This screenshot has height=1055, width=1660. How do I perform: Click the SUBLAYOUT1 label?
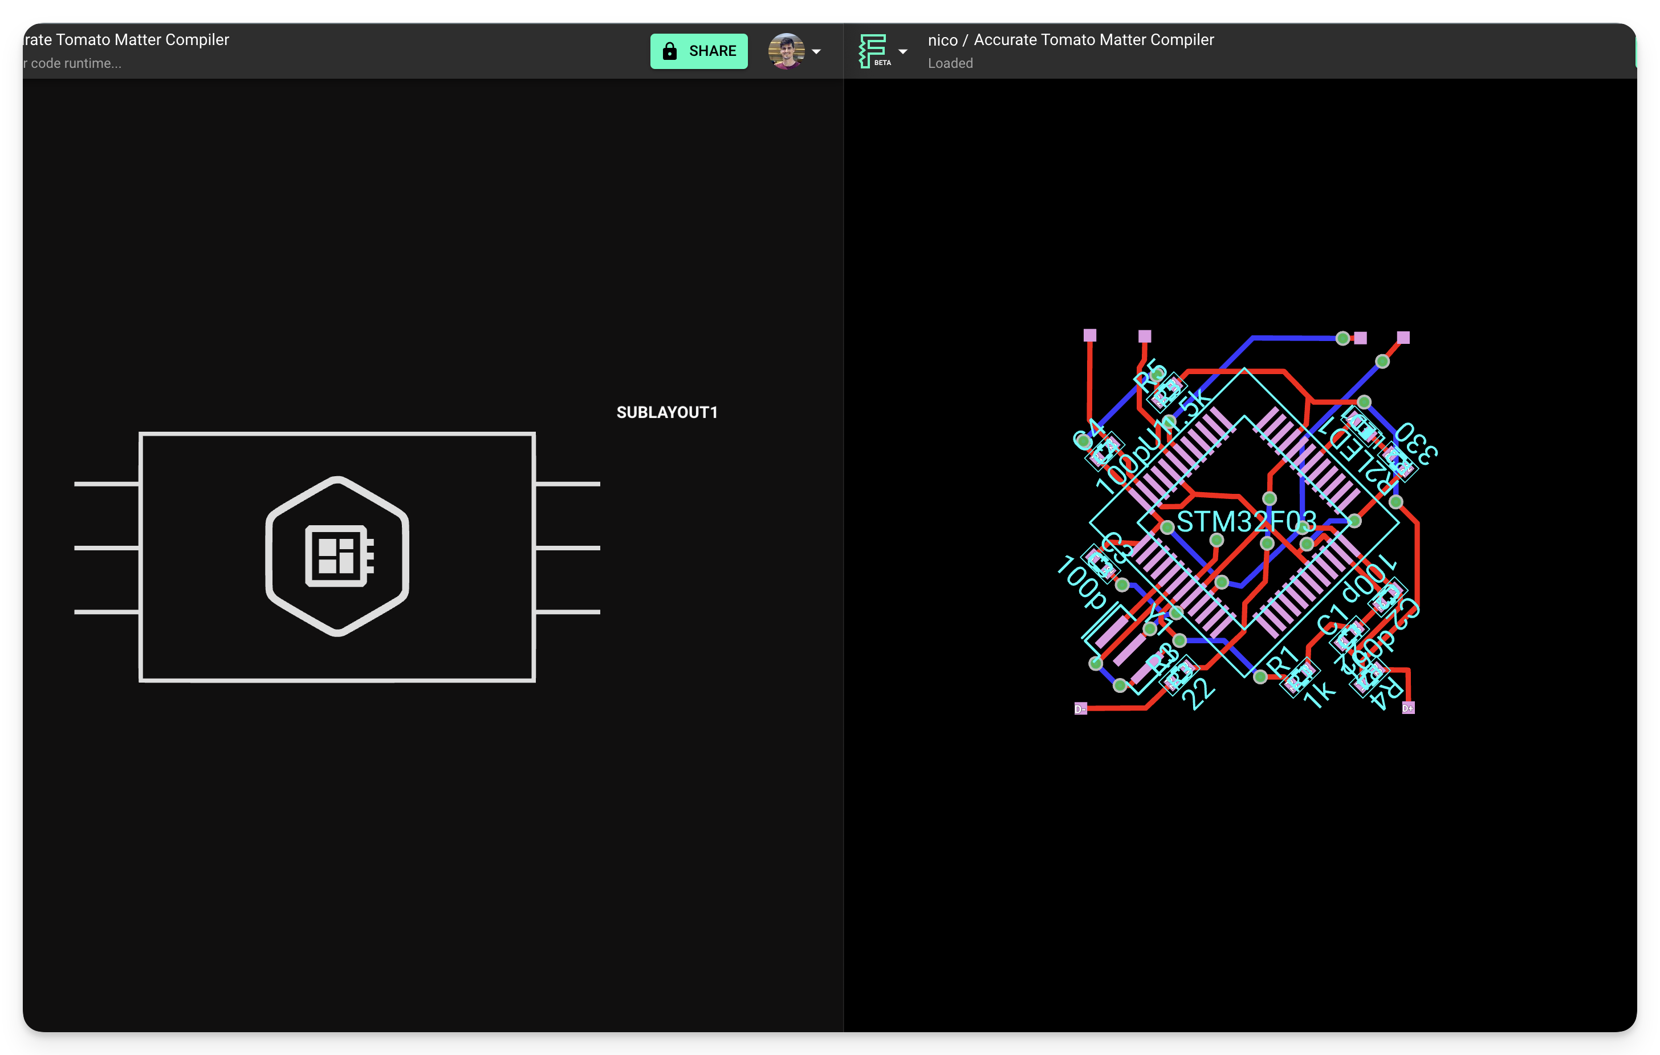(x=666, y=412)
